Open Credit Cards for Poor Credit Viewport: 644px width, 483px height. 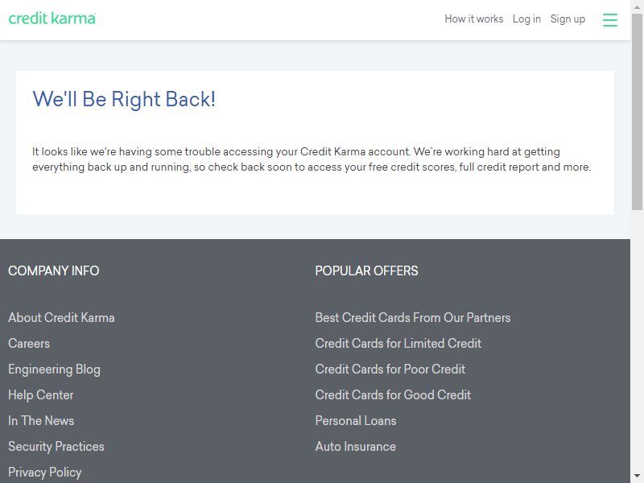point(390,369)
